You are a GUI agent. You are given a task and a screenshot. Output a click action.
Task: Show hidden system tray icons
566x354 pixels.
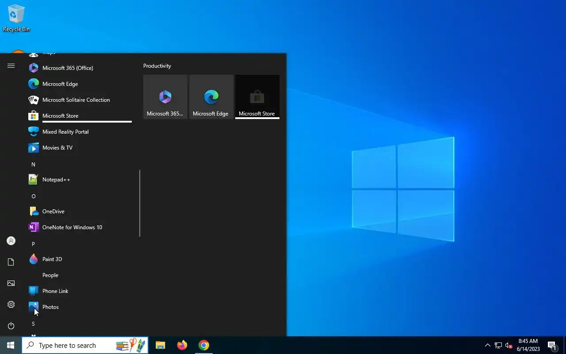487,345
